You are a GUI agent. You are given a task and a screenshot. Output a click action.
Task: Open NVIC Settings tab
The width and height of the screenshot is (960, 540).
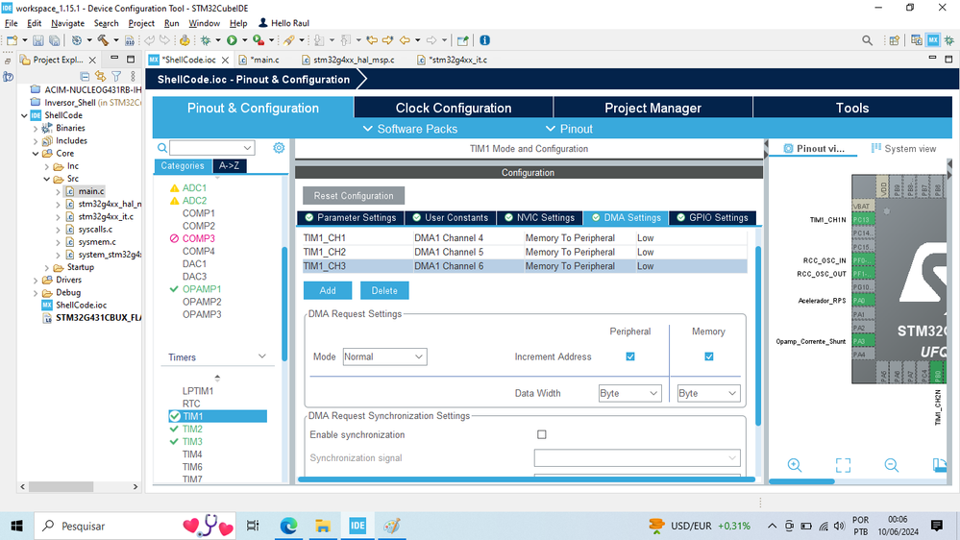(x=539, y=218)
